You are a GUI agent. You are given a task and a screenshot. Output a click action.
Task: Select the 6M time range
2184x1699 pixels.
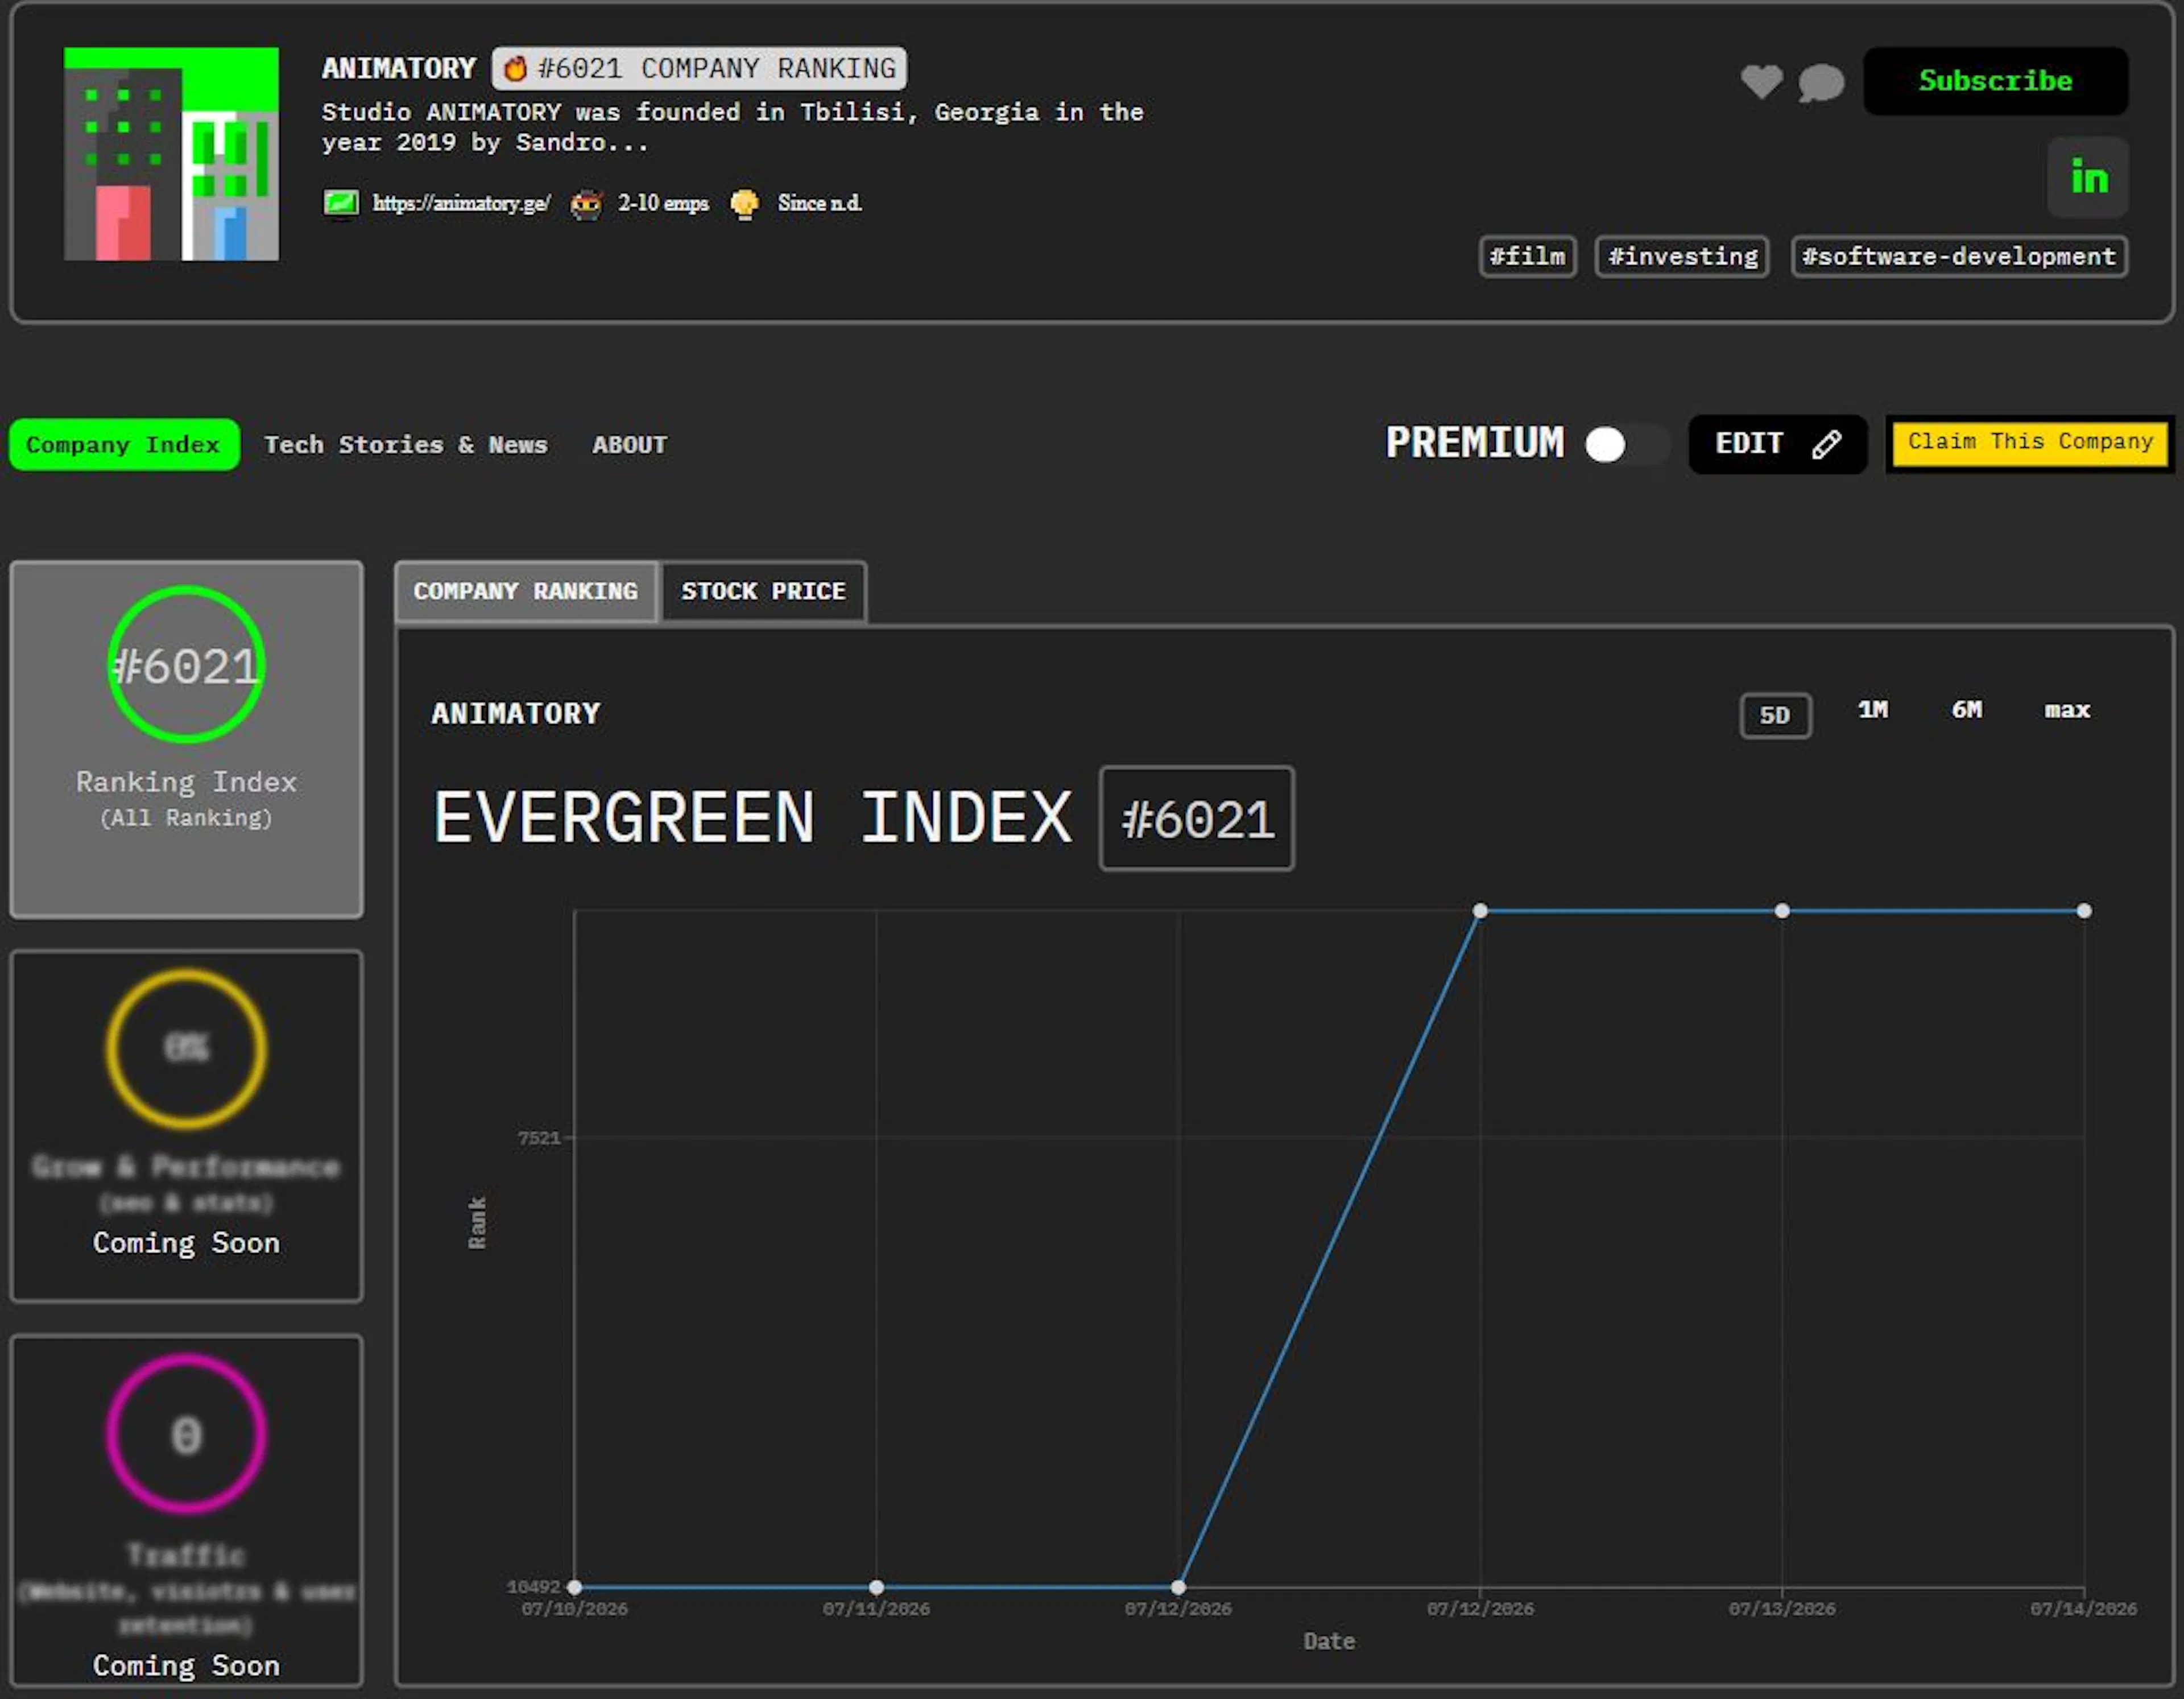coord(1966,710)
